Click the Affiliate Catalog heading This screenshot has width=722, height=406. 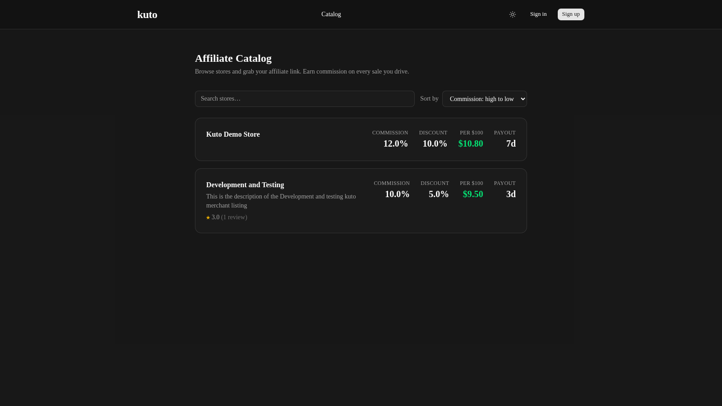pos(233,59)
